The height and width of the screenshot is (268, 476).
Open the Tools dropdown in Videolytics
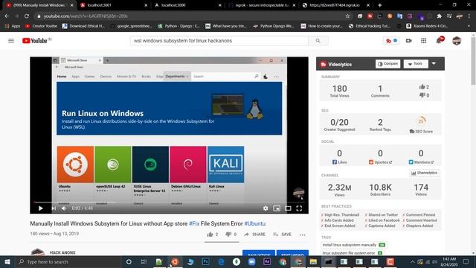click(416, 64)
